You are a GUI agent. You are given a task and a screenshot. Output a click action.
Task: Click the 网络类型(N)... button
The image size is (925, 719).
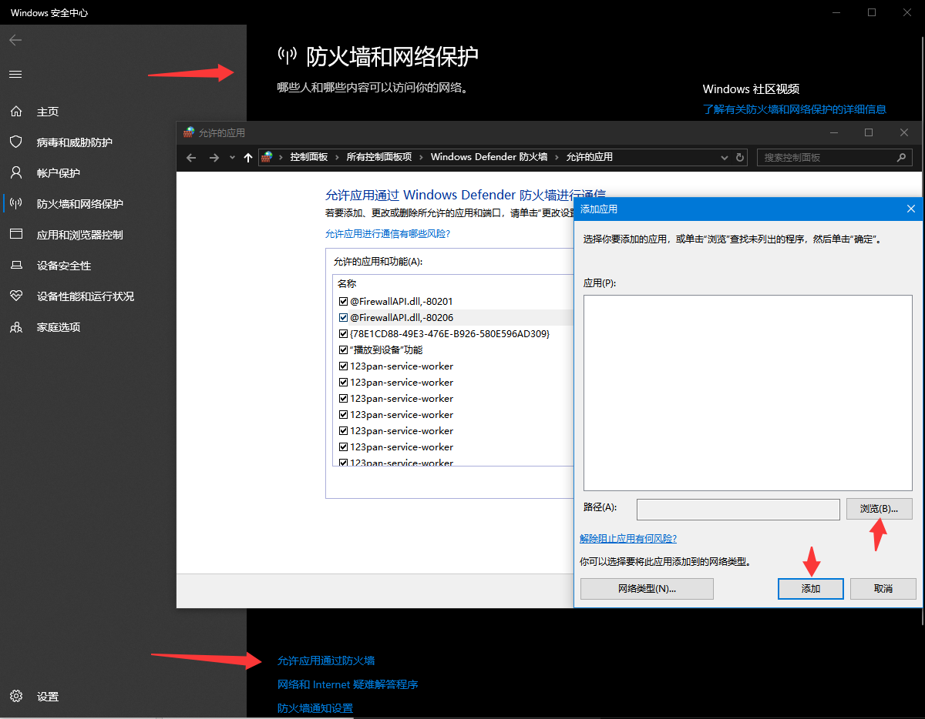(x=647, y=589)
